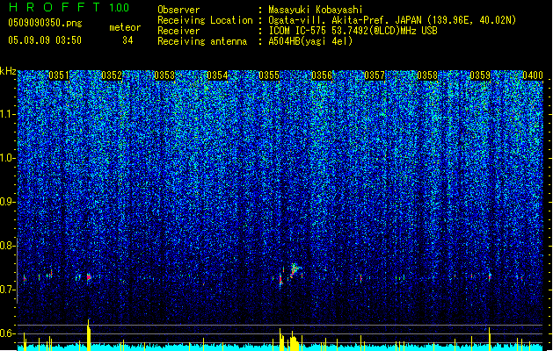
Task: Click the 'Receiving Location' label
Action: coord(205,20)
